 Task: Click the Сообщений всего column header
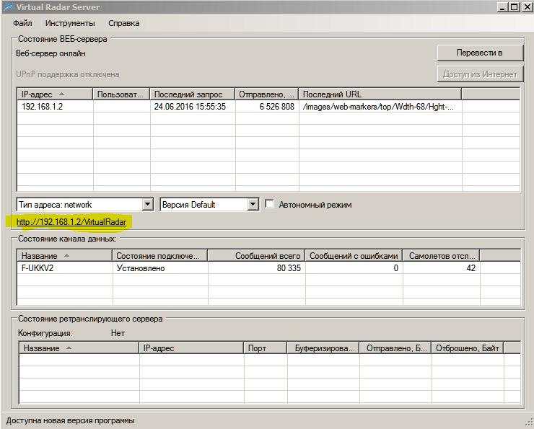[257, 256]
